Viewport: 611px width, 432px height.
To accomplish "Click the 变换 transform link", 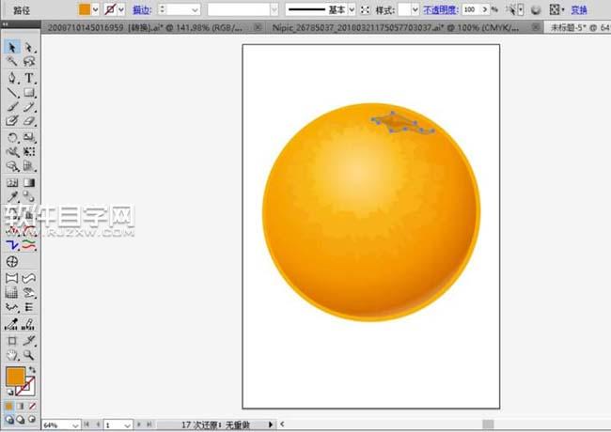I will point(579,9).
